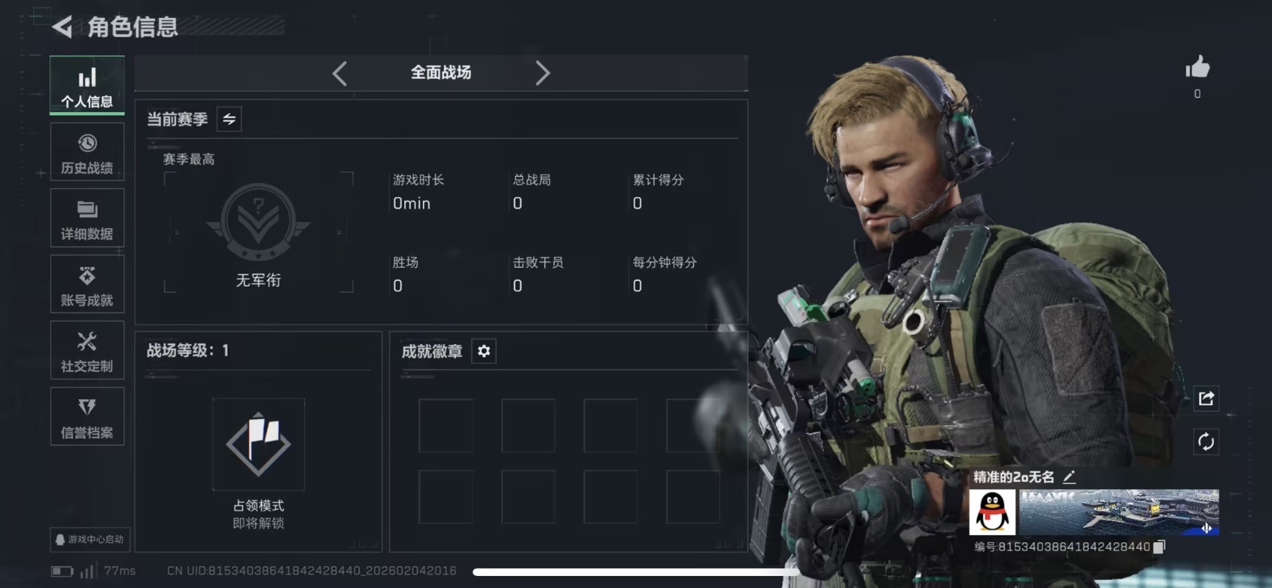Select the 账号成就 sidebar tab
The width and height of the screenshot is (1272, 588).
87,284
